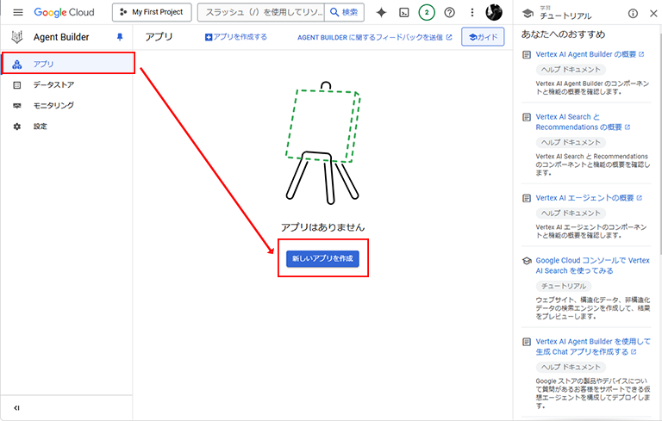The width and height of the screenshot is (662, 421).
Task: Open Vertex AI Agent Builder の概要 link
Action: (x=590, y=54)
